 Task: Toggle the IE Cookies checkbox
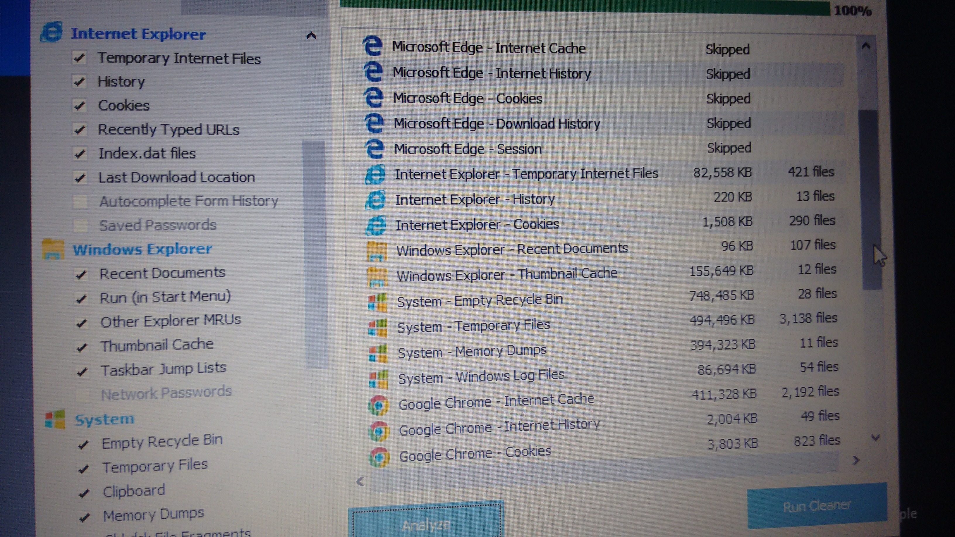pos(80,106)
